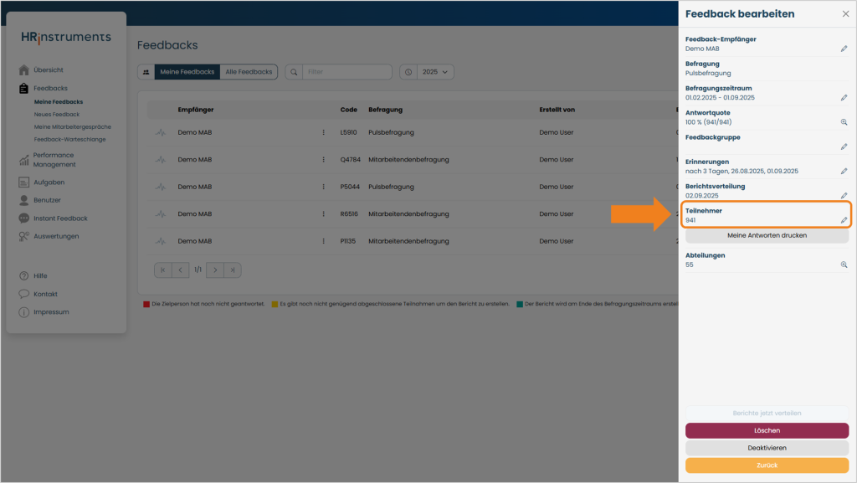Click the Performance Management chart icon
Screen dimensions: 857x483
point(23,160)
